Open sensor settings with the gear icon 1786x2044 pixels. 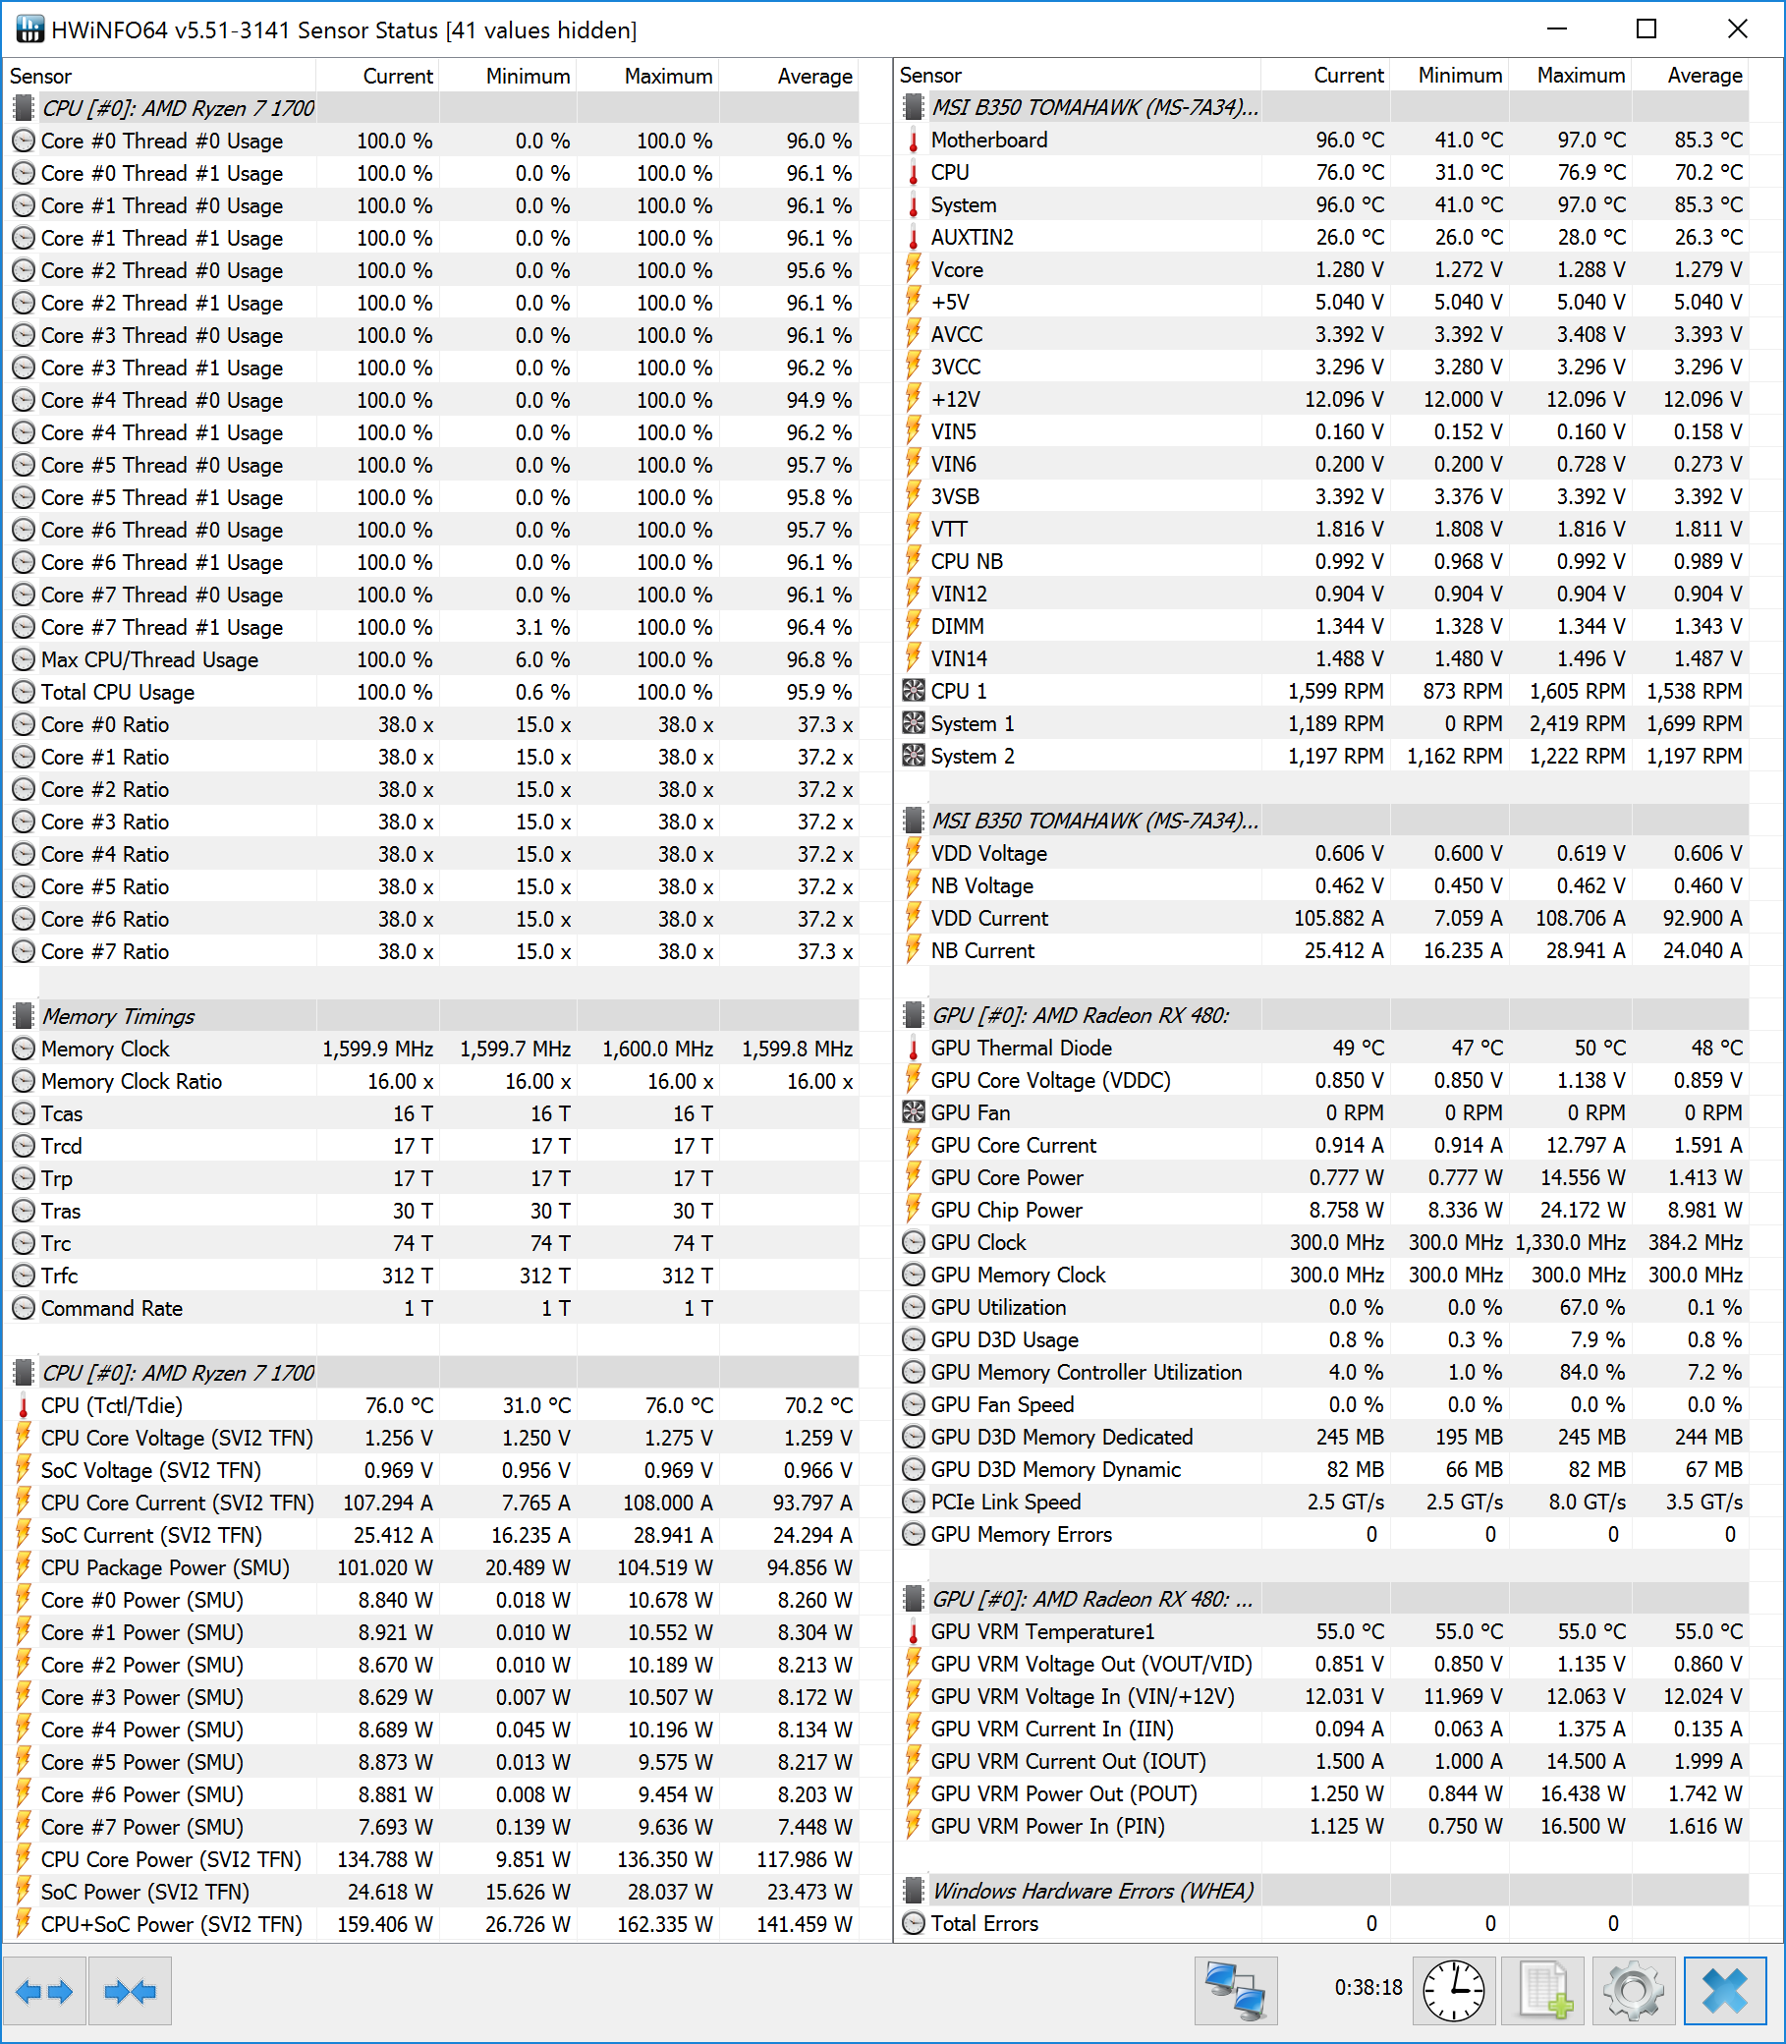pos(1633,1991)
